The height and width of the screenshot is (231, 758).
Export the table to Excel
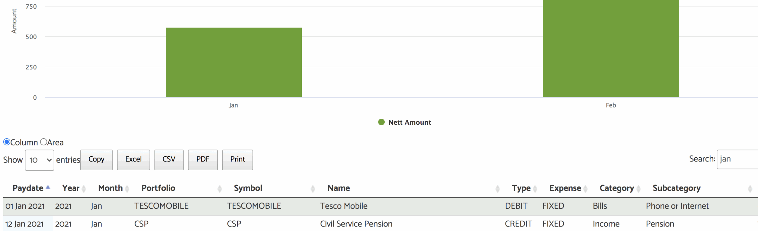coord(133,160)
